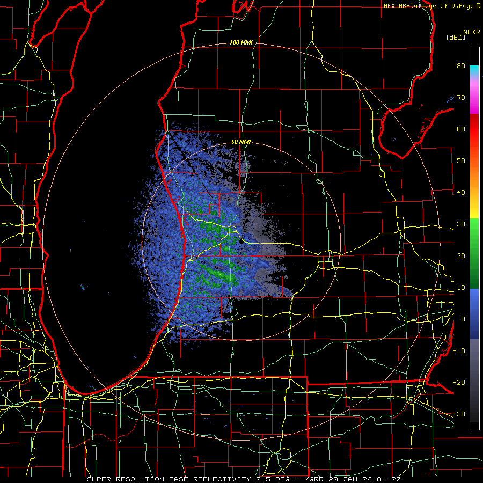Click the -30 value on the dBZ scale

point(459,414)
